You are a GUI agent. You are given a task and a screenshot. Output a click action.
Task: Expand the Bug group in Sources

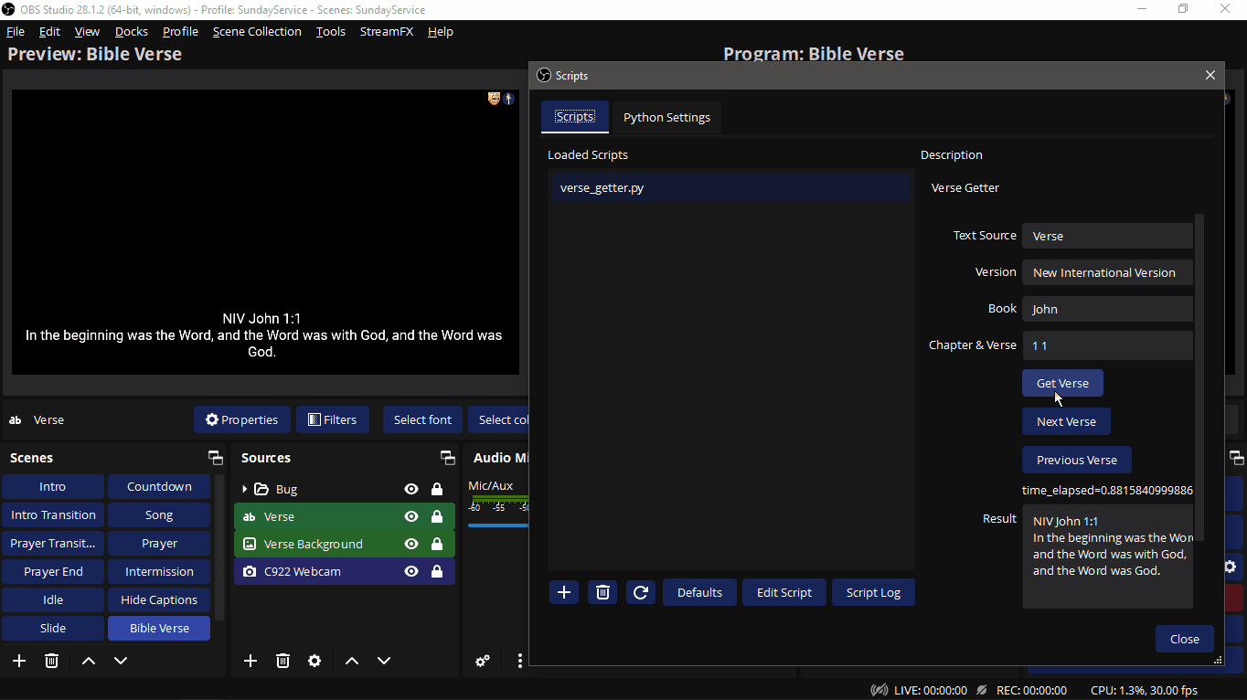click(244, 489)
